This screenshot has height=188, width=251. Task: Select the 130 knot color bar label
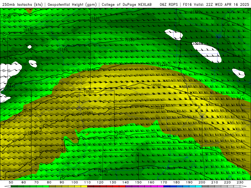[x=113, y=182]
